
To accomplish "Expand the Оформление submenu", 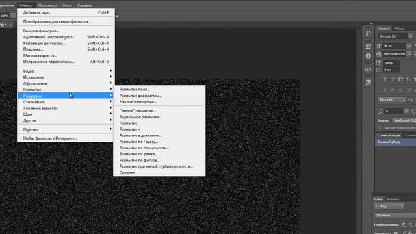I will tap(66, 83).
